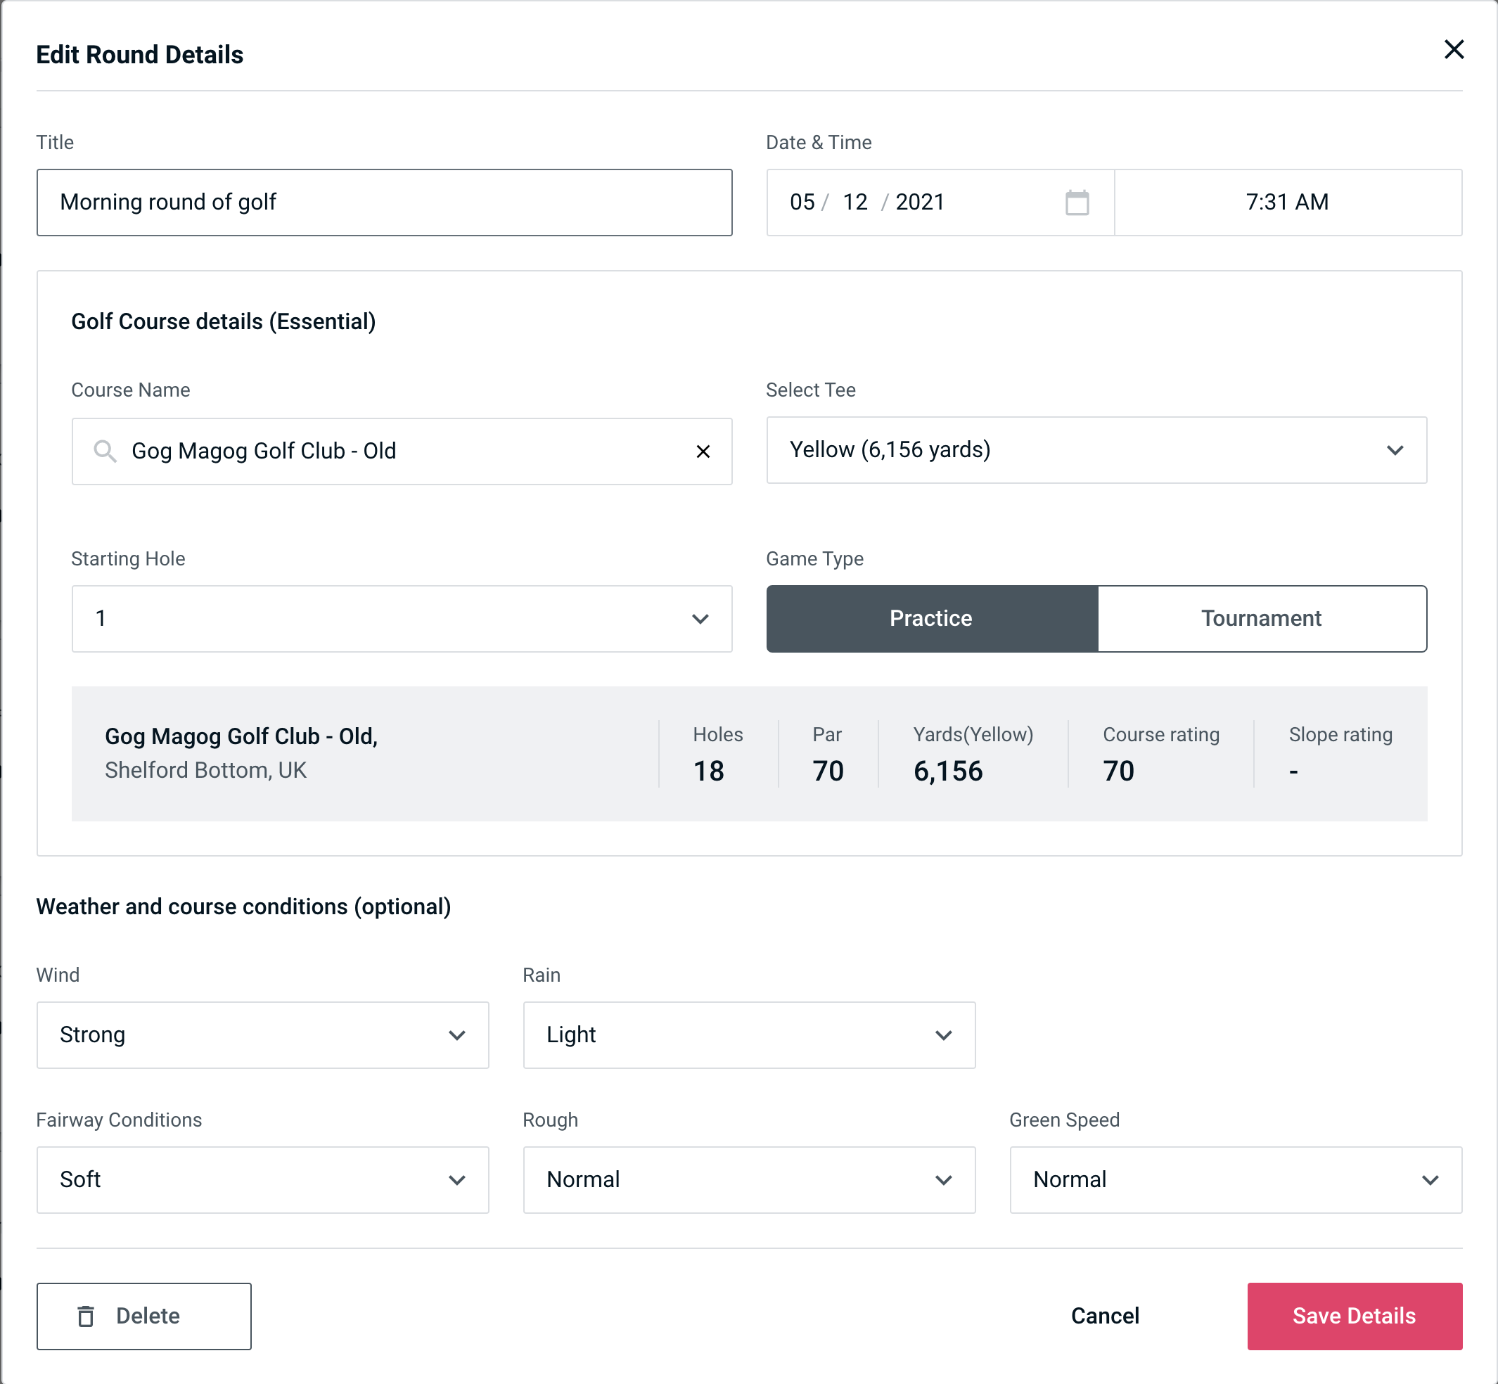Click the Delete button
The height and width of the screenshot is (1384, 1498).
click(143, 1315)
